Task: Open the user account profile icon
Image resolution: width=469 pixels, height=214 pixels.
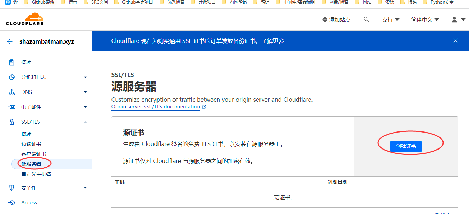Action: tap(454, 19)
